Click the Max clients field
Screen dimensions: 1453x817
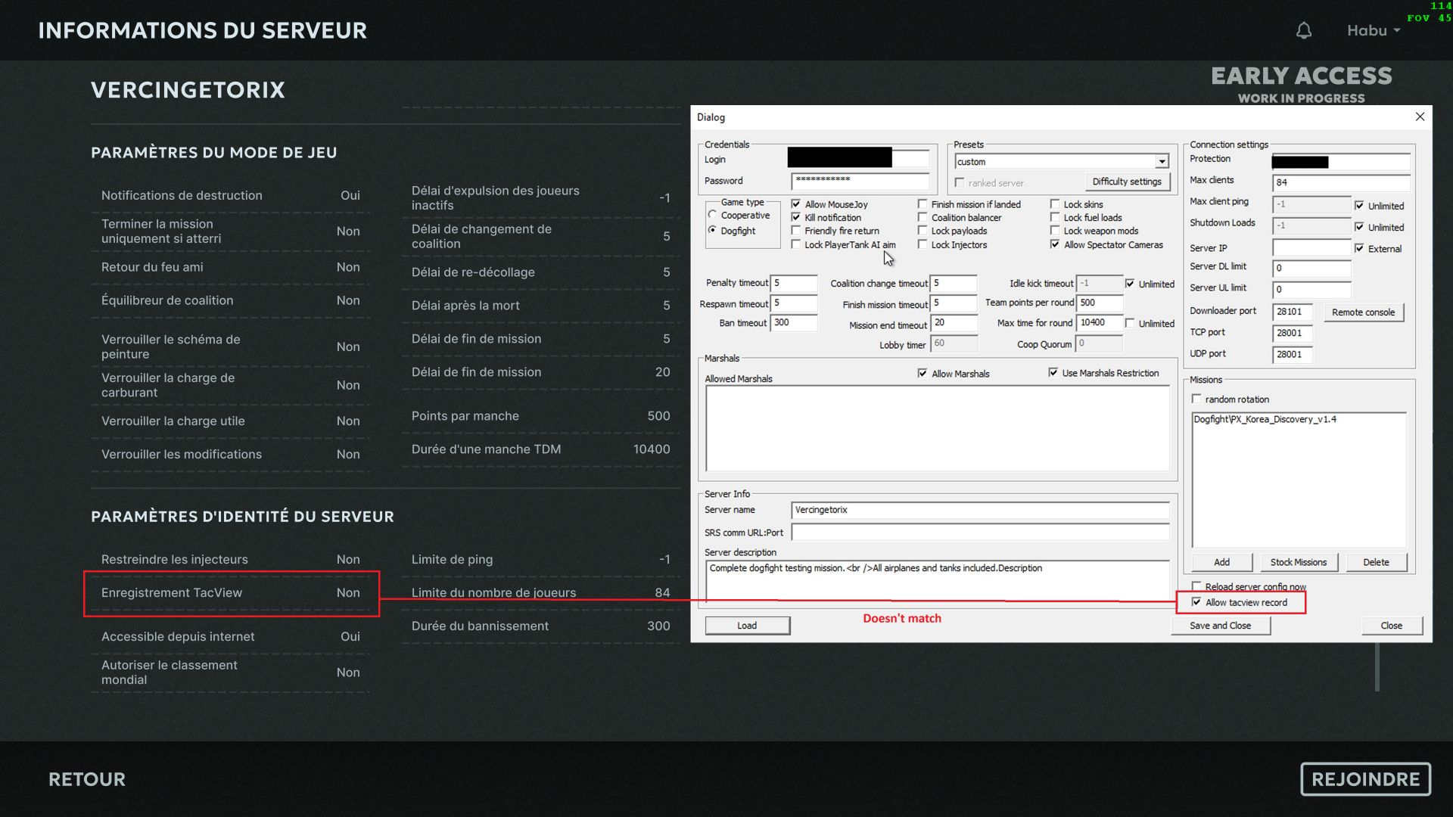pyautogui.click(x=1341, y=182)
